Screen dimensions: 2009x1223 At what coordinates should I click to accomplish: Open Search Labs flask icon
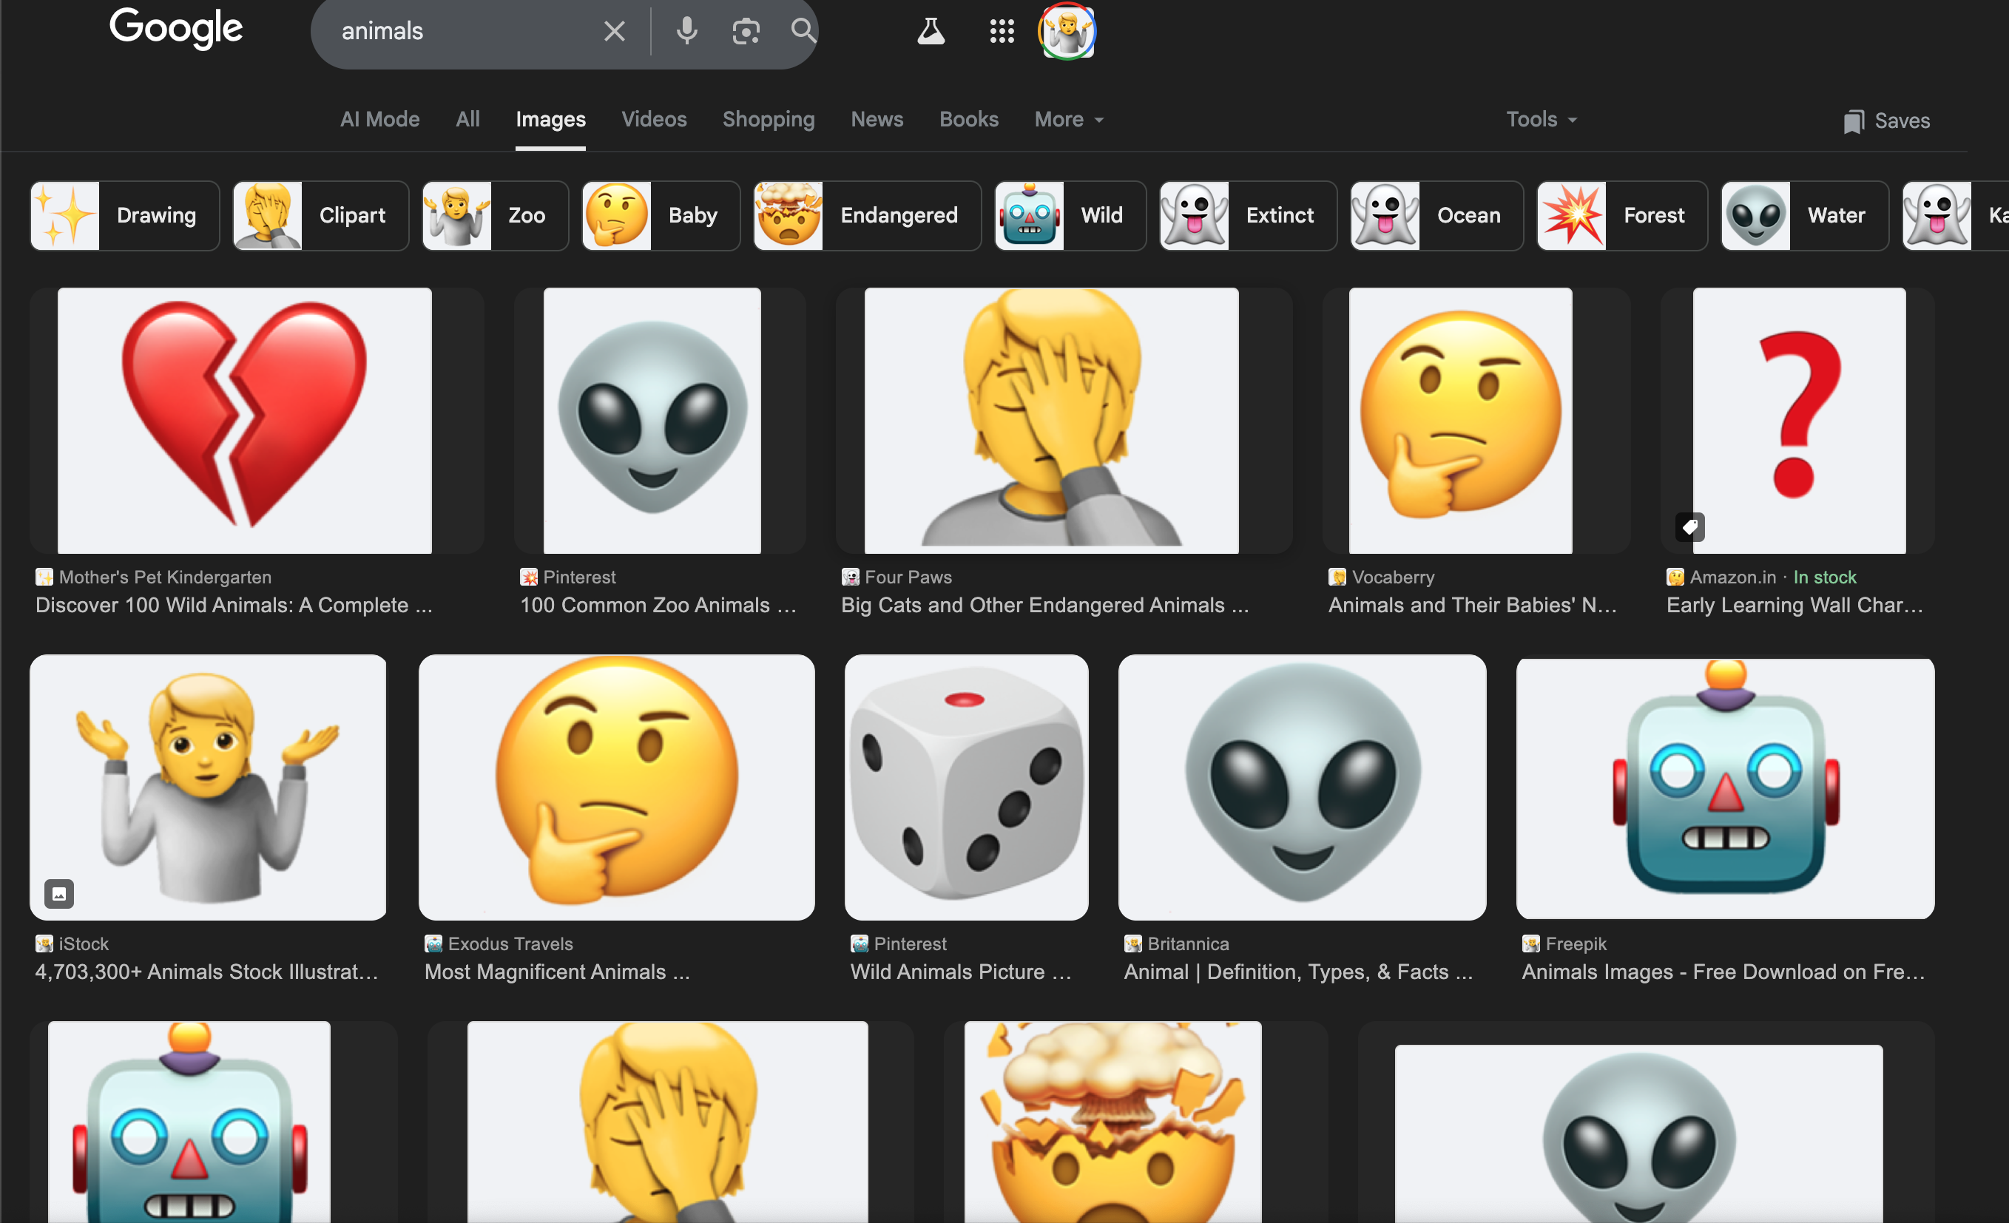click(x=931, y=31)
